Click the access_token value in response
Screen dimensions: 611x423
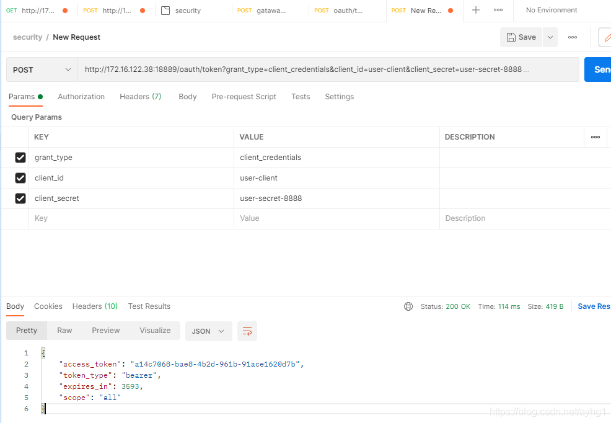215,364
